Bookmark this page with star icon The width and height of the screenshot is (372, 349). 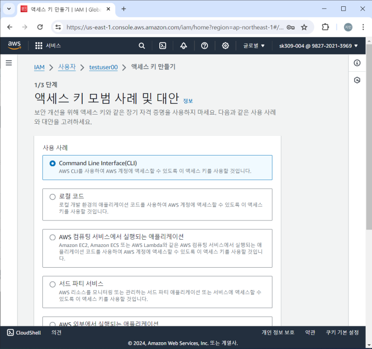point(304,27)
